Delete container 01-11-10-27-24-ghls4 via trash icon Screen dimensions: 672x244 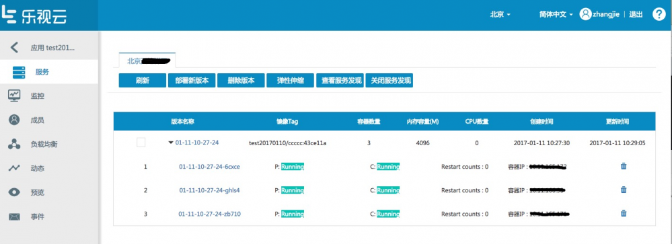pyautogui.click(x=624, y=190)
